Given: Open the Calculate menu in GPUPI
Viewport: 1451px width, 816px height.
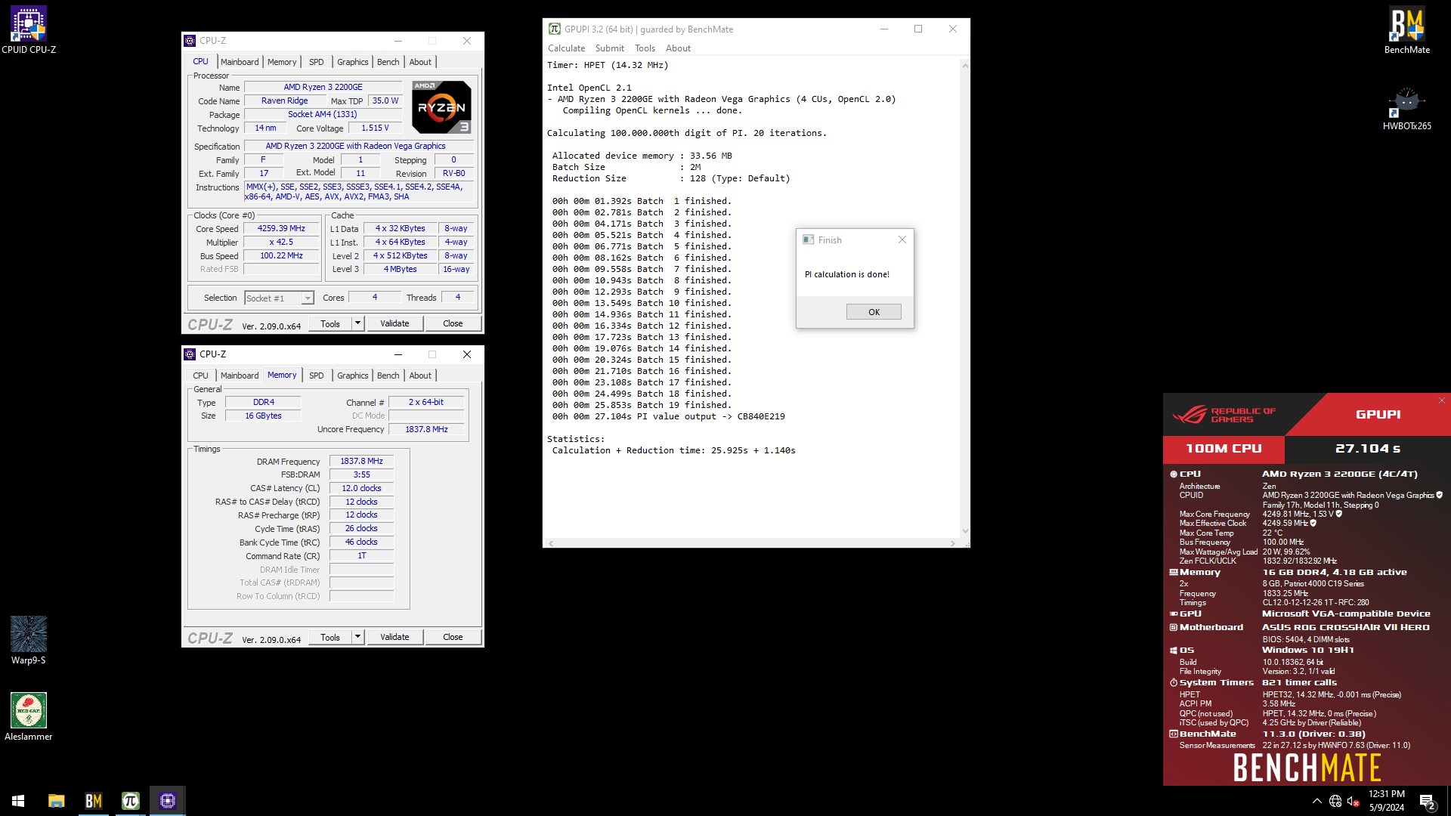Looking at the screenshot, I should click(x=566, y=48).
